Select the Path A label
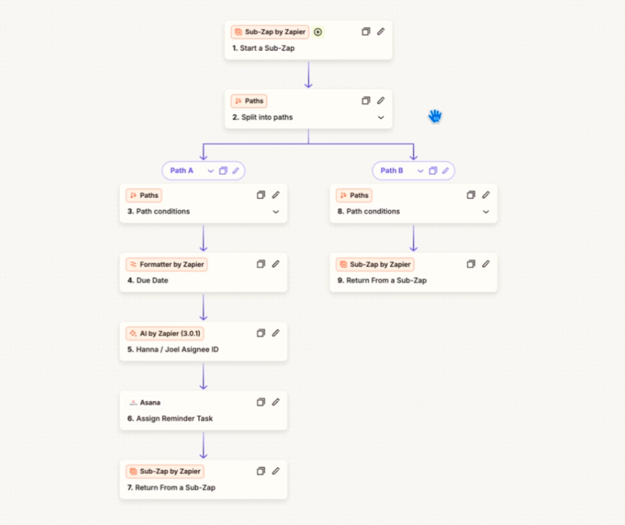Viewport: 625px width, 525px height. pyautogui.click(x=181, y=170)
